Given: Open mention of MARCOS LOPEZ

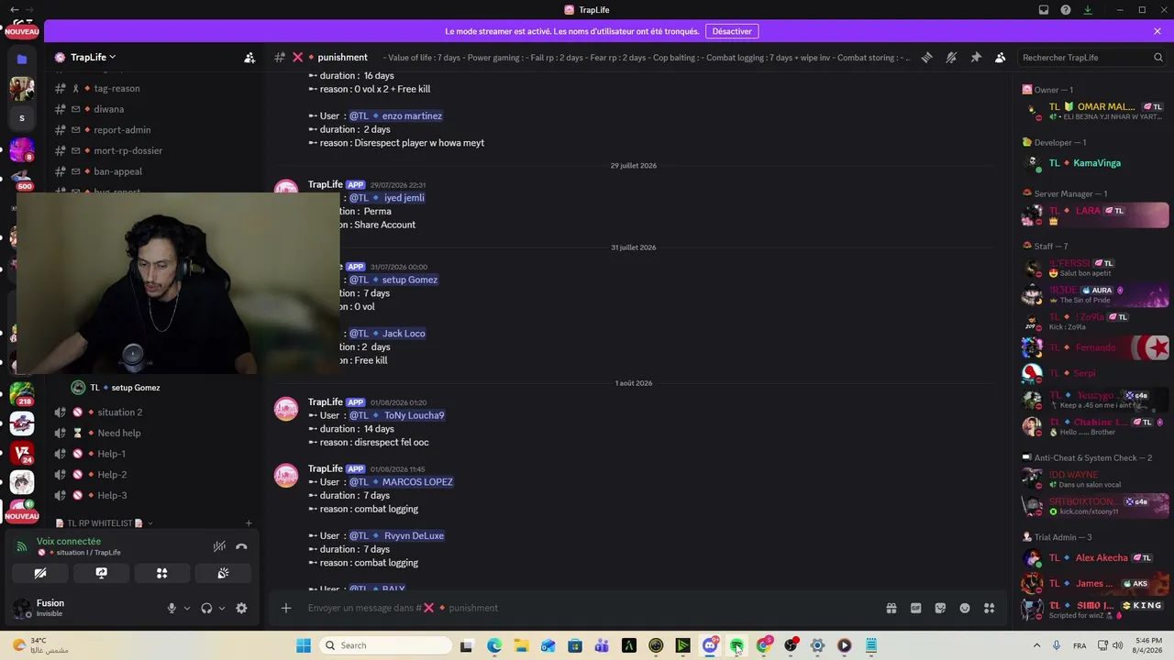Looking at the screenshot, I should click(x=402, y=482).
